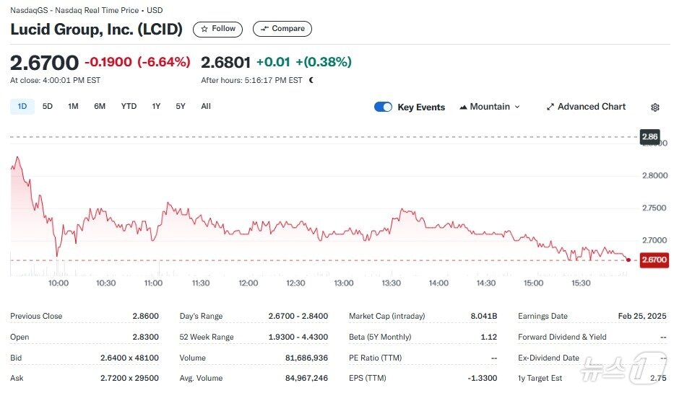Show the 6M chart range
This screenshot has height=393, width=674.
point(100,107)
